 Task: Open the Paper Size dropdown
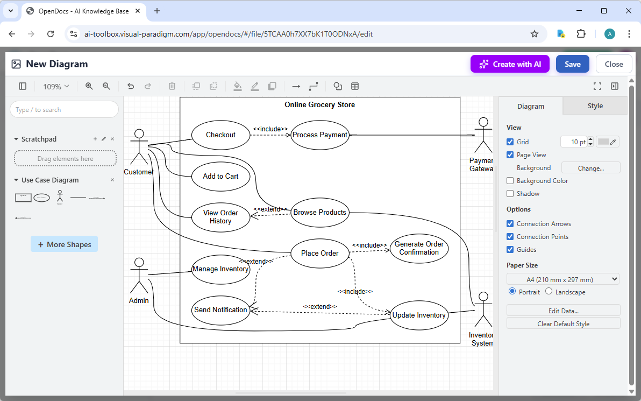coord(562,279)
